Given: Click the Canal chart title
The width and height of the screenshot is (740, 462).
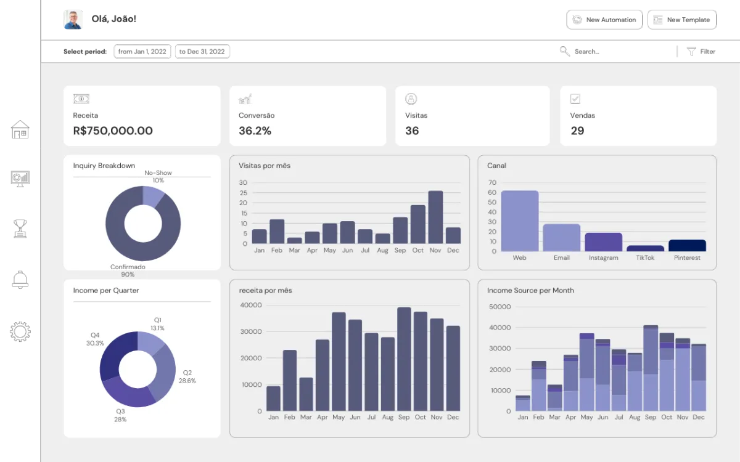Looking at the screenshot, I should coord(496,166).
